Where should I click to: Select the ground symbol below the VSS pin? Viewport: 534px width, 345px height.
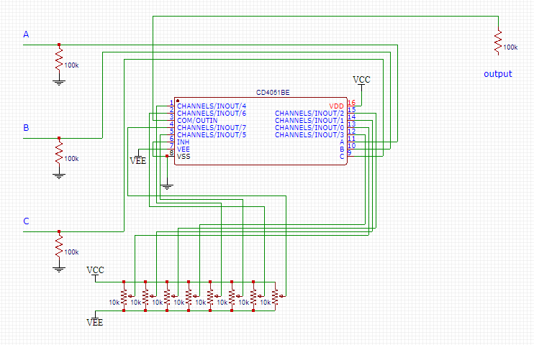coord(167,187)
